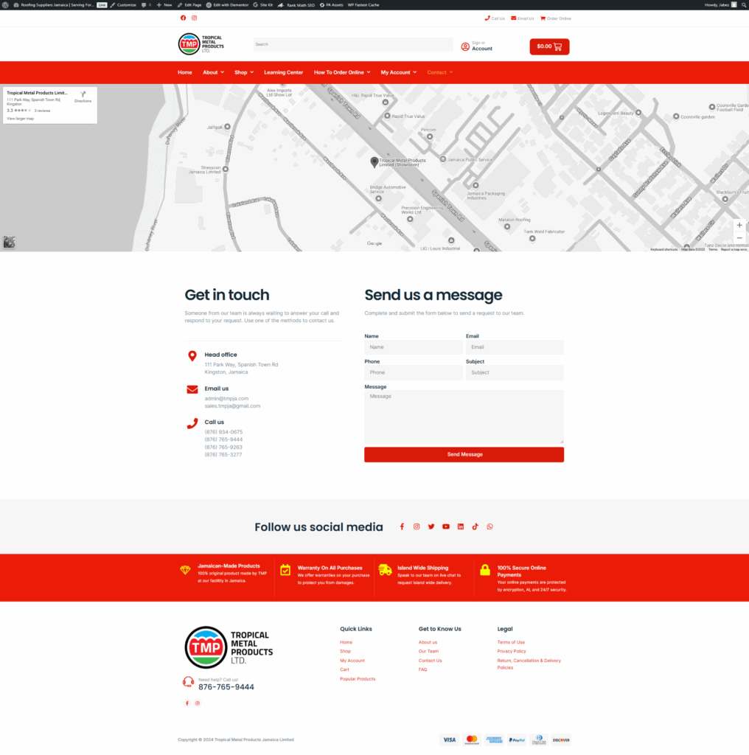Zoom out on the map with minus
The height and width of the screenshot is (755, 749).
click(739, 238)
